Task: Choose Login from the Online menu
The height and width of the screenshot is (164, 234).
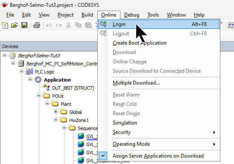Action: click(159, 24)
